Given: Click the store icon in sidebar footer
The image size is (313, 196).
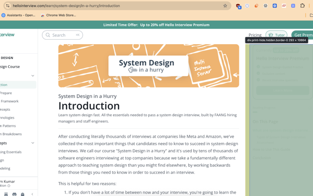Looking at the screenshot, I should pyautogui.click(x=6, y=194).
